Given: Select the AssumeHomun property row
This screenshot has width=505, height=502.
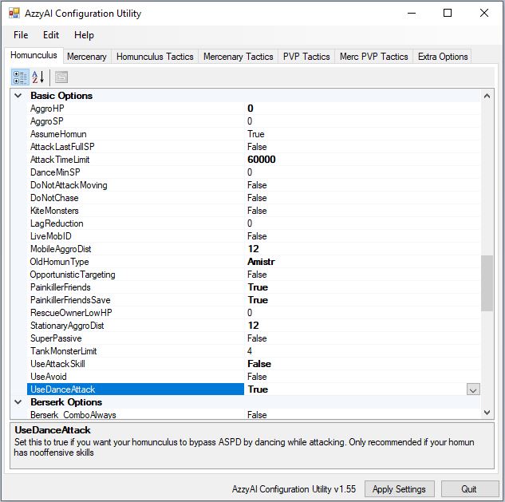Looking at the screenshot, I should pyautogui.click(x=254, y=134).
